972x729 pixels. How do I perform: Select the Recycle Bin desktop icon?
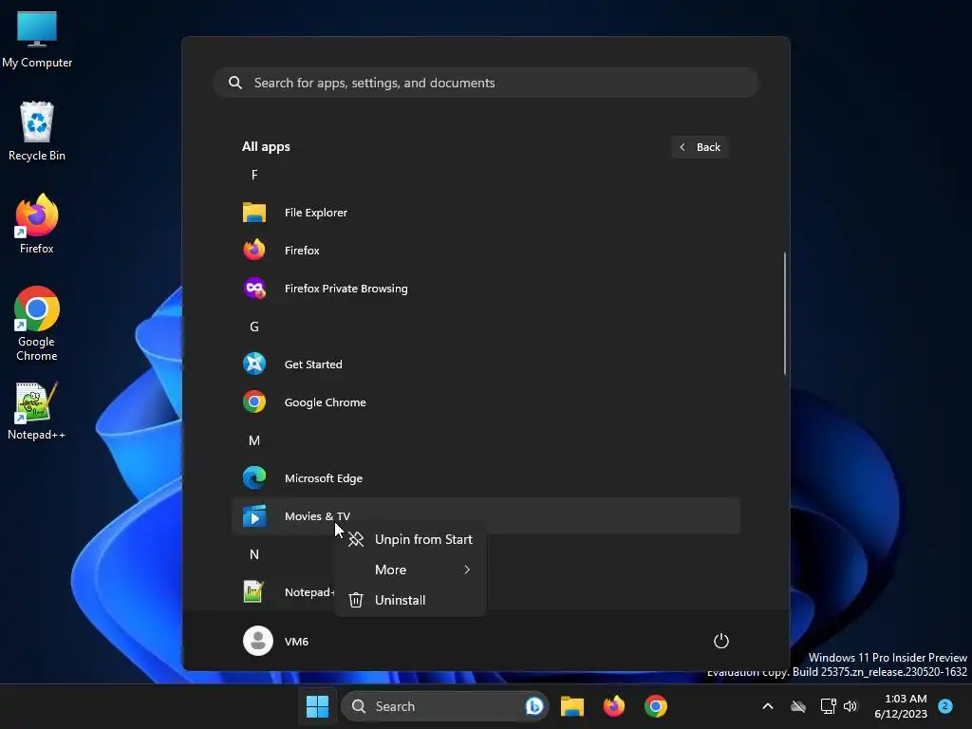(37, 131)
